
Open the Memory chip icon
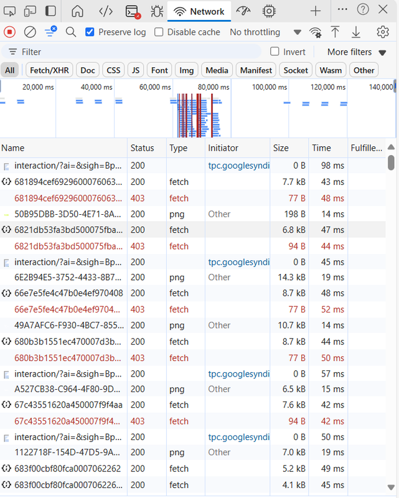point(269,11)
